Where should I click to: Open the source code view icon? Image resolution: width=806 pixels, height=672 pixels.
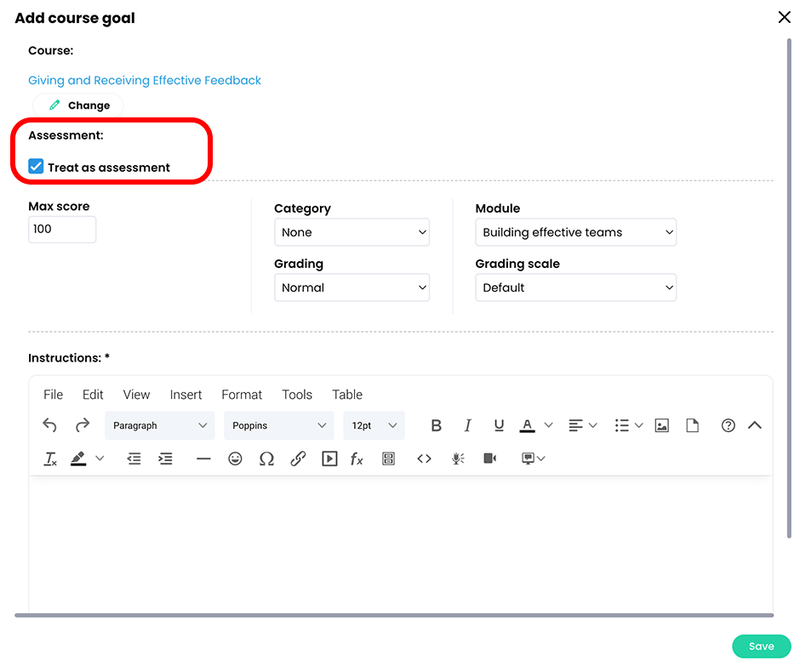tap(424, 458)
